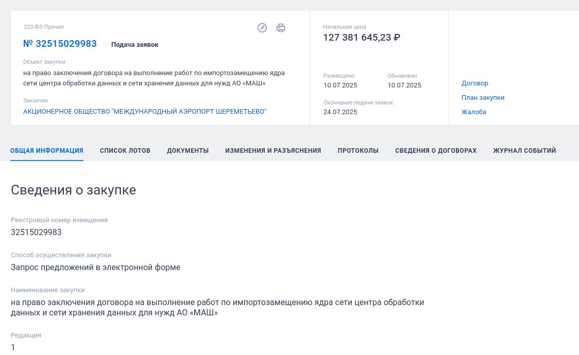Click the Способ осуществления закупки field label

coord(61,255)
